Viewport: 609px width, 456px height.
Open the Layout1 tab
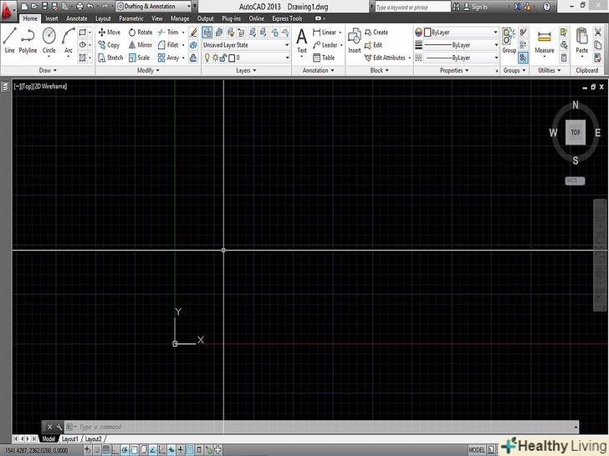[68, 439]
